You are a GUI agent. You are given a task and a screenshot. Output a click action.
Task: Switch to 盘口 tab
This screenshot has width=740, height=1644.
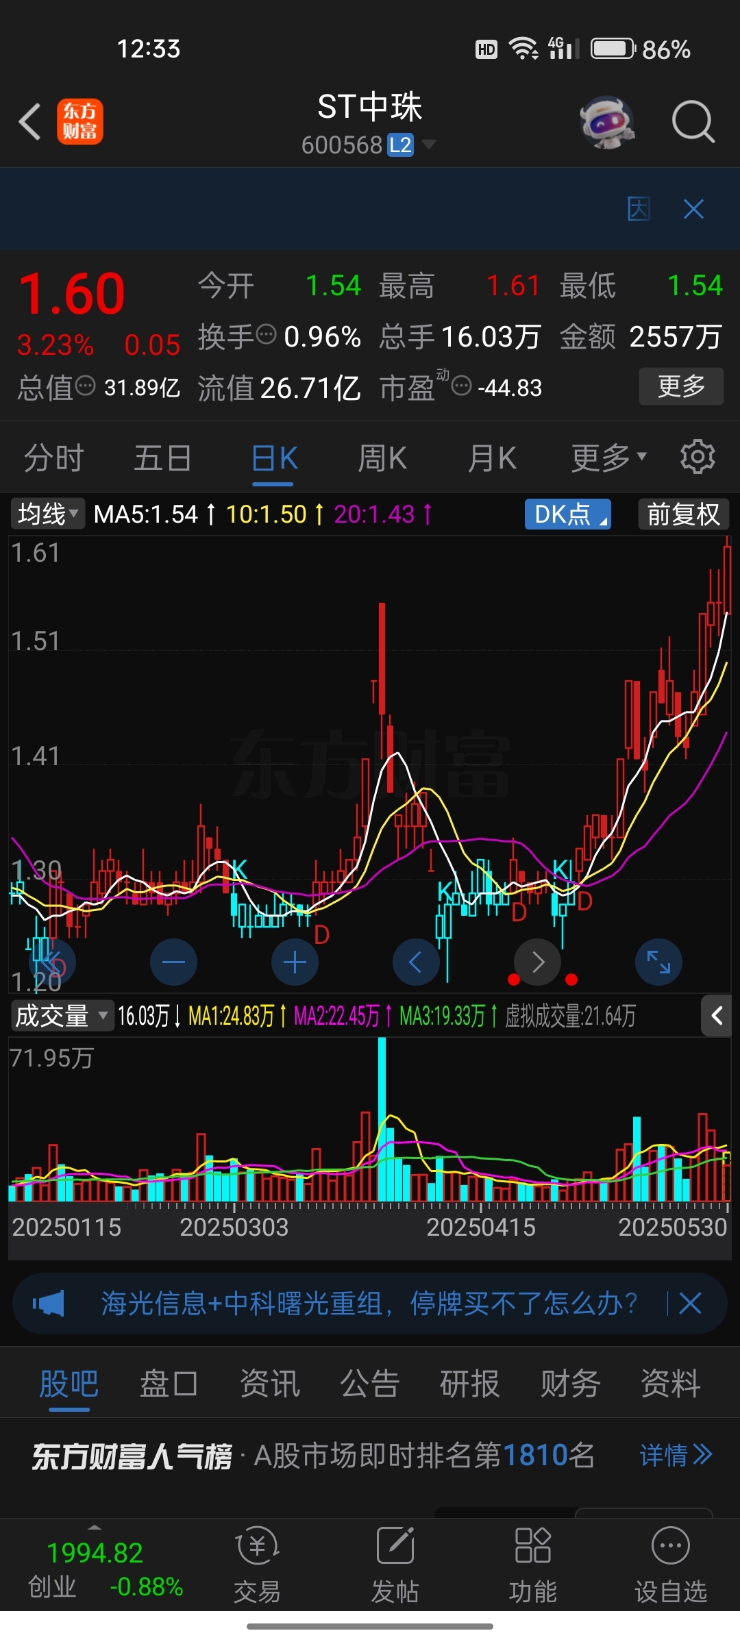click(169, 1384)
